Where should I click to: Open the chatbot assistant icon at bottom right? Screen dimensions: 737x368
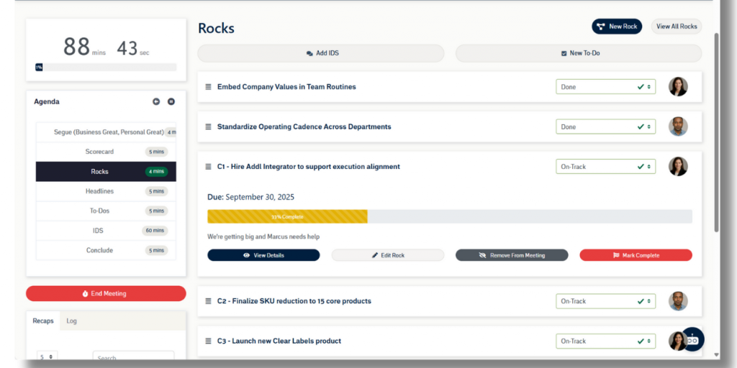692,339
